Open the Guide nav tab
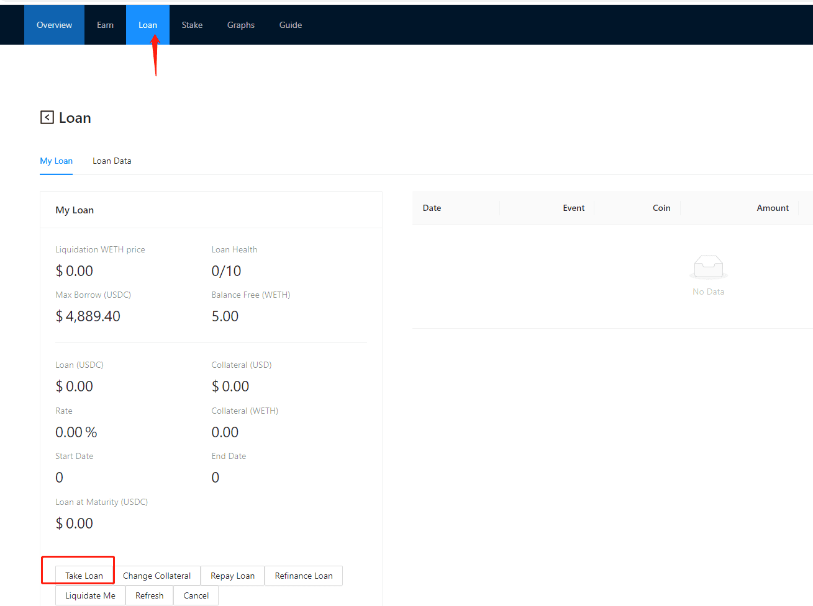The image size is (813, 606). (291, 25)
